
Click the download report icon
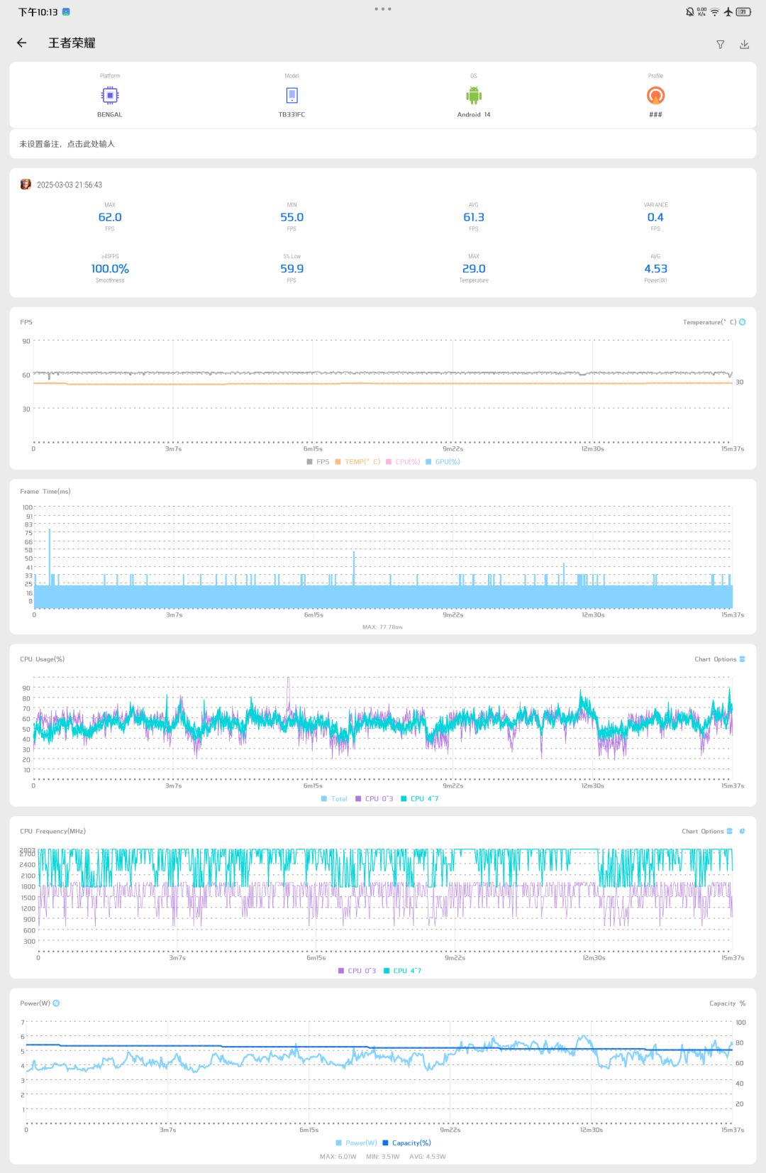tap(744, 45)
